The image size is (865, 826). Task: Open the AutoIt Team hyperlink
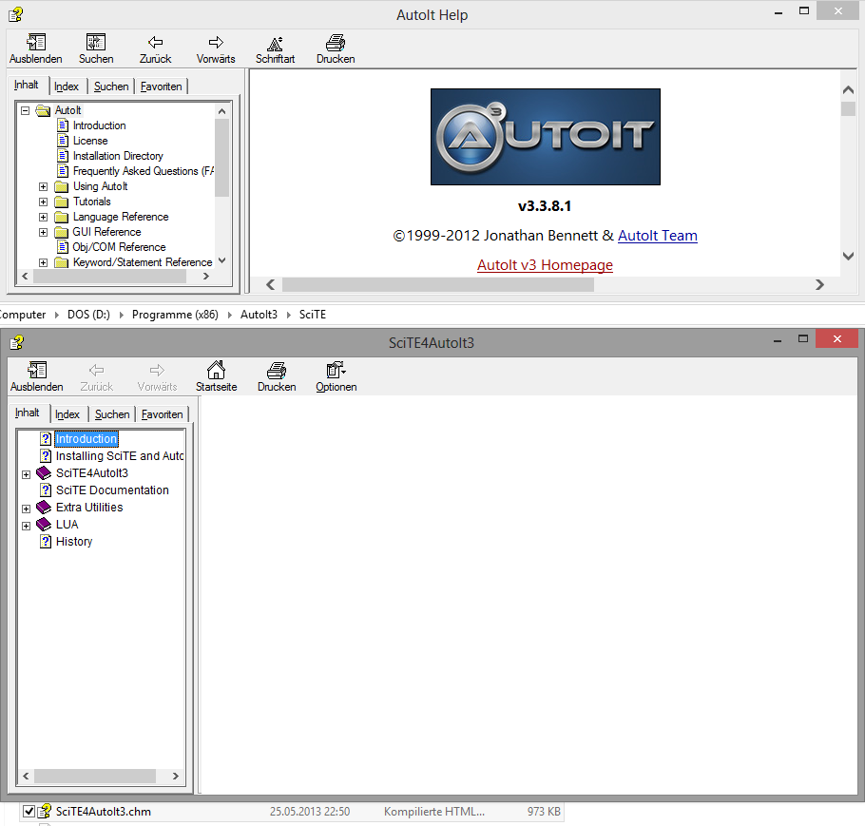(x=657, y=236)
